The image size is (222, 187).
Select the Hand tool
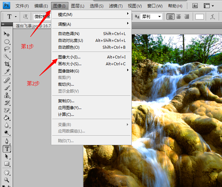(6, 172)
